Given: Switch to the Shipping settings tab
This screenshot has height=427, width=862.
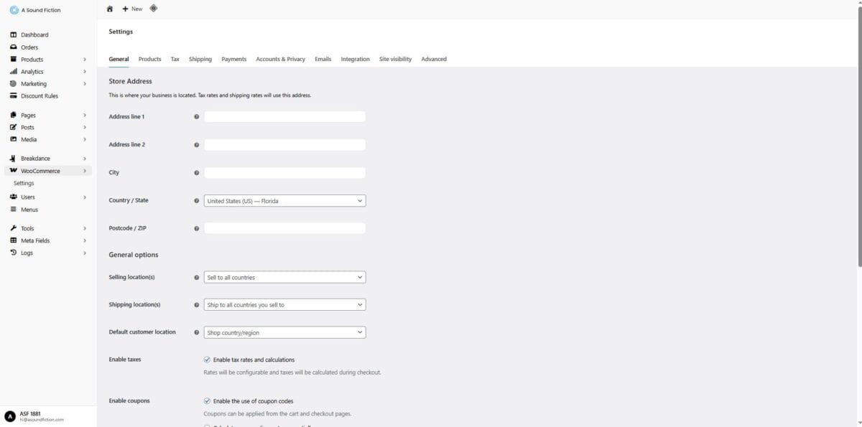Looking at the screenshot, I should point(200,59).
